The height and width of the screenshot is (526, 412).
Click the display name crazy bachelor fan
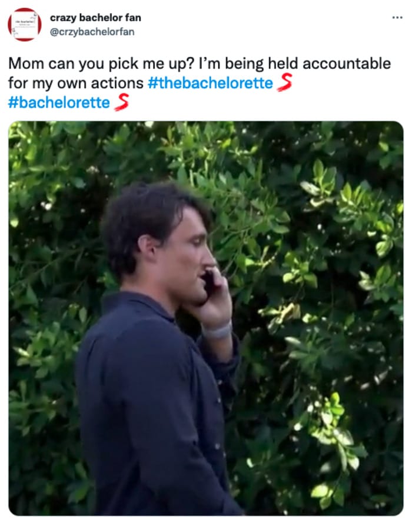click(95, 18)
